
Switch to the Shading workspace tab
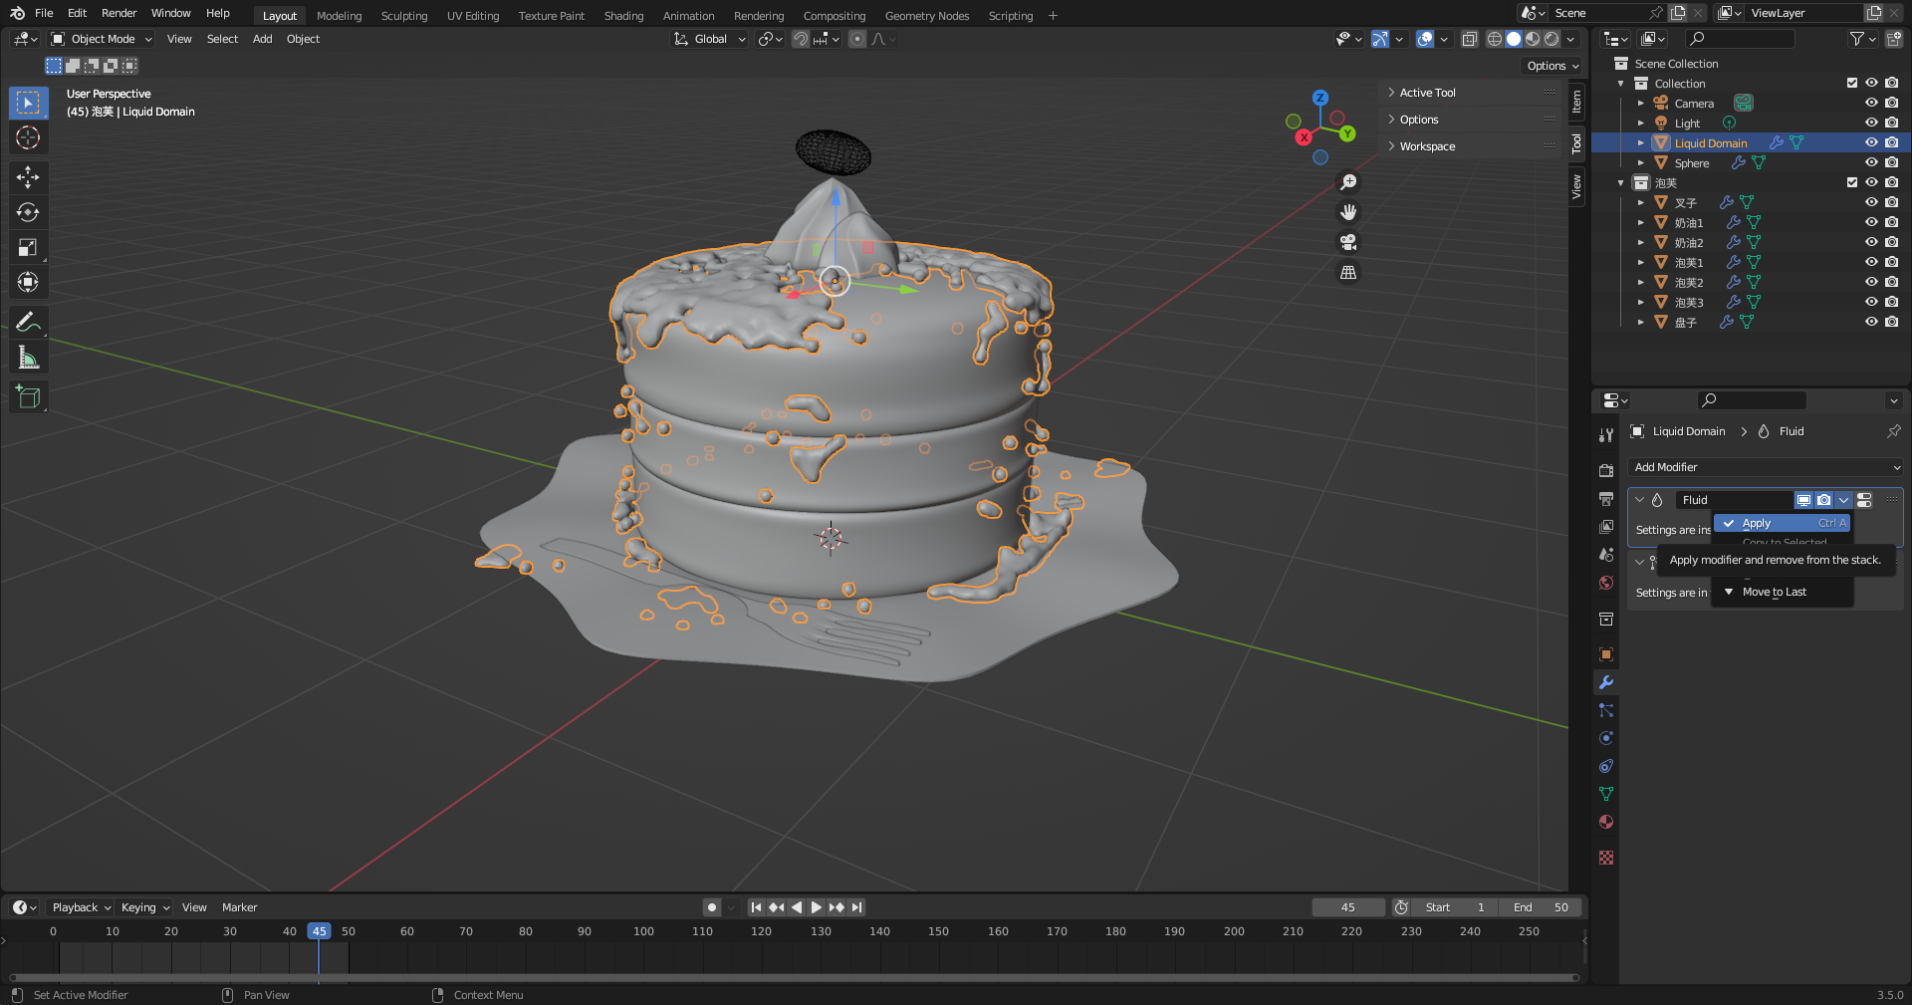623,16
